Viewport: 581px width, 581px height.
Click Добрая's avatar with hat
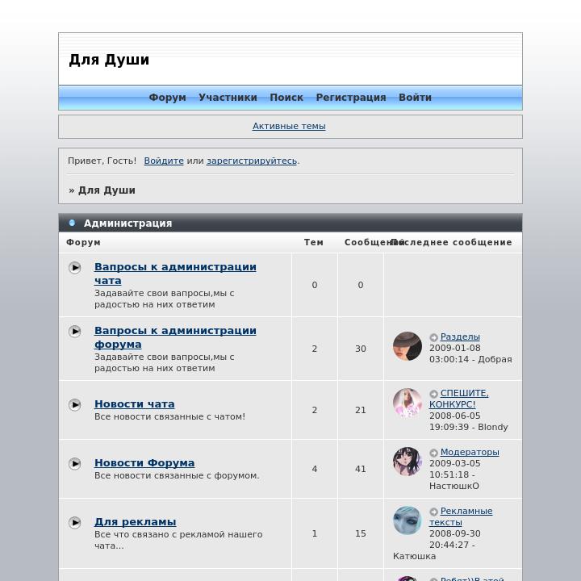[408, 346]
